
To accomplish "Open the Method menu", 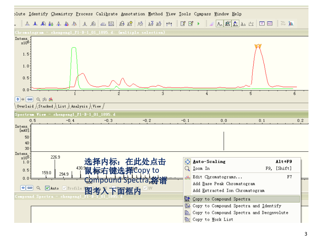I will (156, 14).
